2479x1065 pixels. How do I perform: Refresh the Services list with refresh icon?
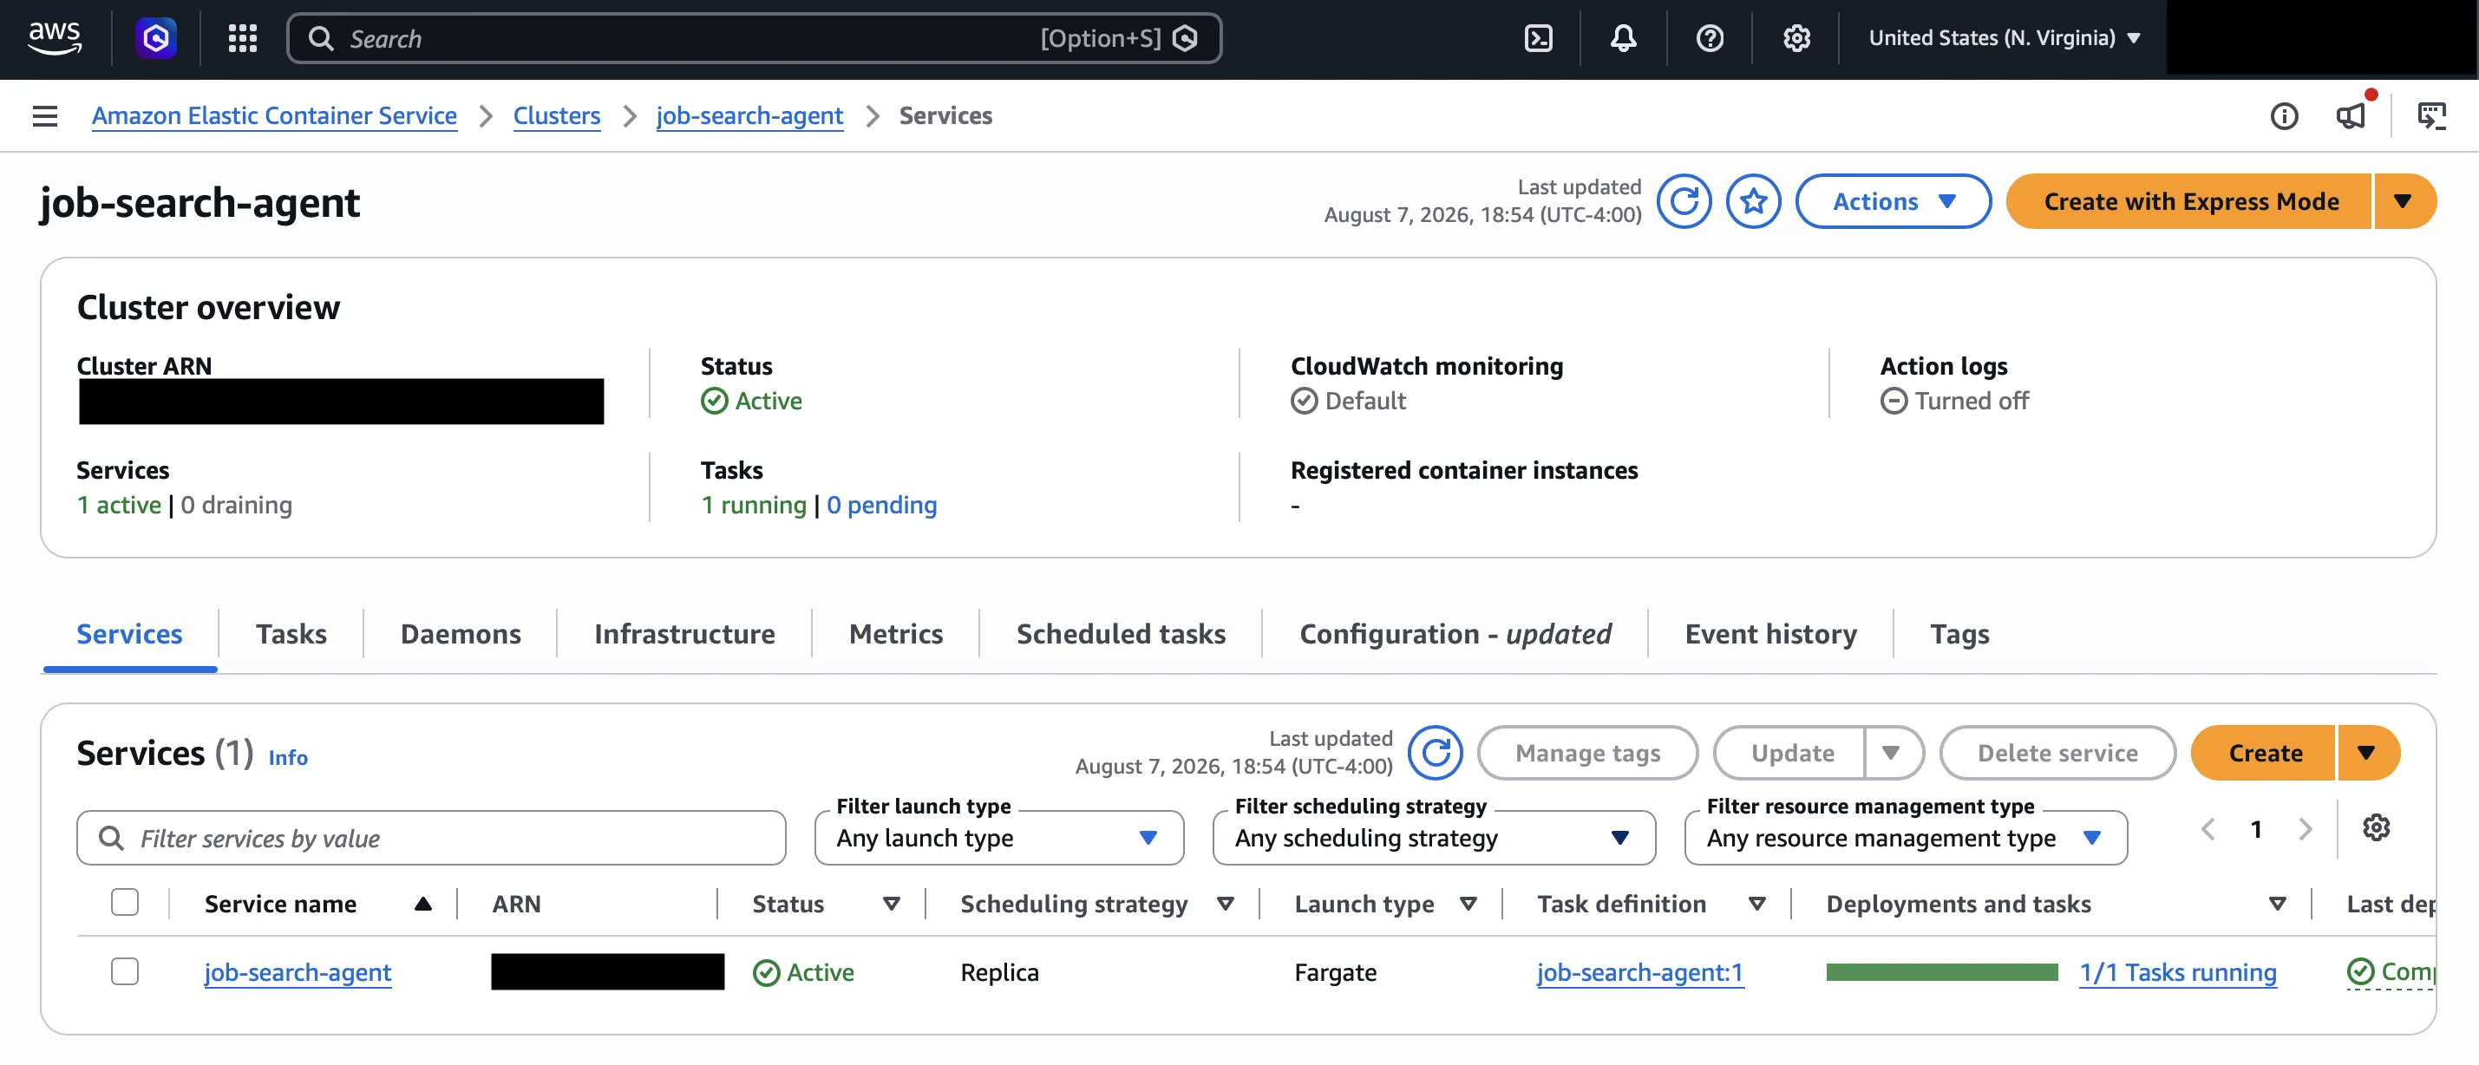click(x=1436, y=752)
